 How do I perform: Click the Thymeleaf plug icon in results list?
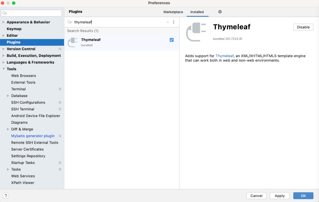73,42
